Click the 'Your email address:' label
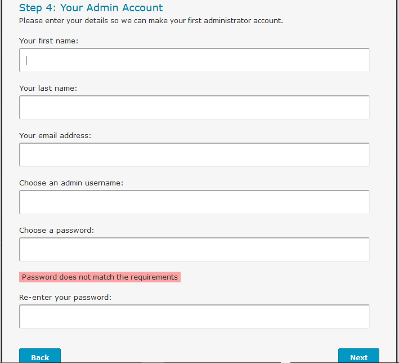 pos(55,136)
